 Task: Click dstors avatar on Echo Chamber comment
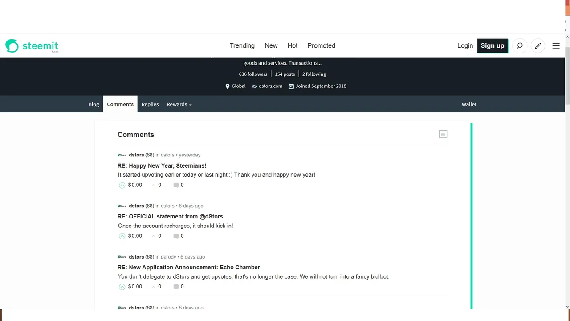pos(122,257)
